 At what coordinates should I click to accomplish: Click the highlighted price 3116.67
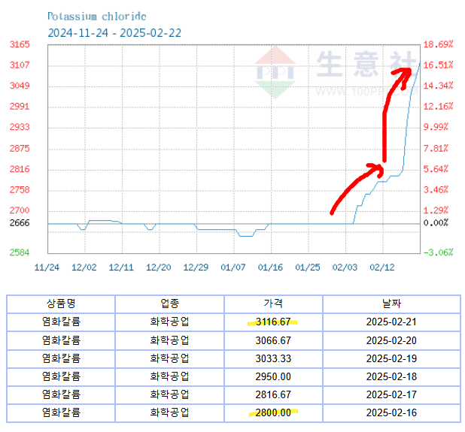[x=273, y=322]
